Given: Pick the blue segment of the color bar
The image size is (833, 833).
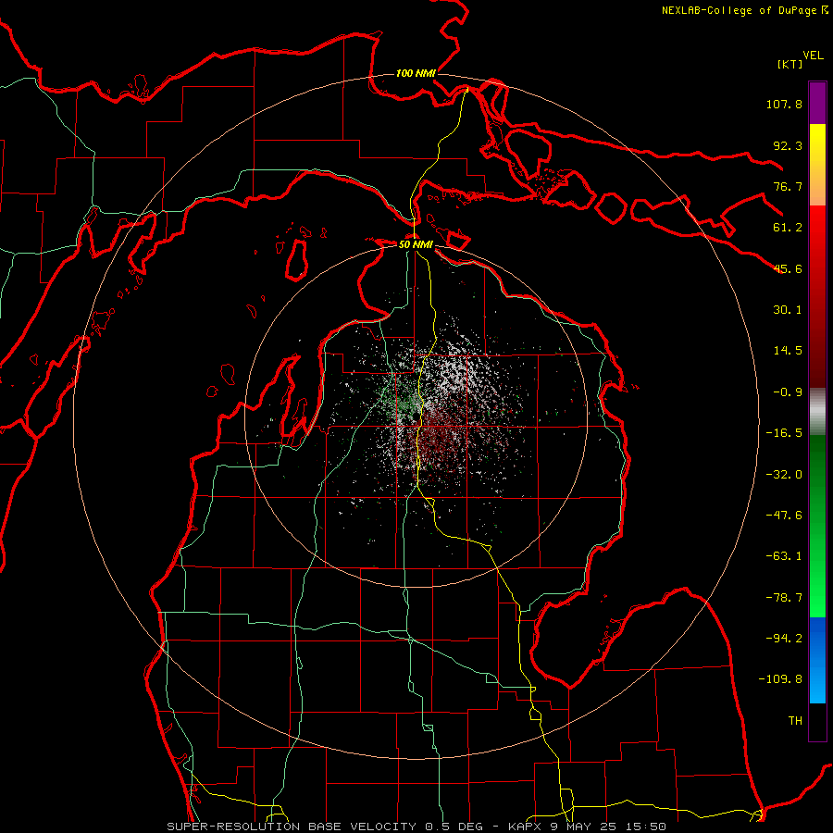Looking at the screenshot, I should (817, 660).
